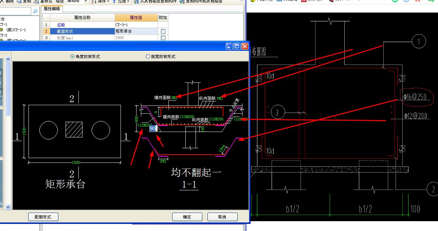Screen dimensions: 438x231
Task: Click scroll-up arrow in dialog's left panel
Action: coord(8,59)
